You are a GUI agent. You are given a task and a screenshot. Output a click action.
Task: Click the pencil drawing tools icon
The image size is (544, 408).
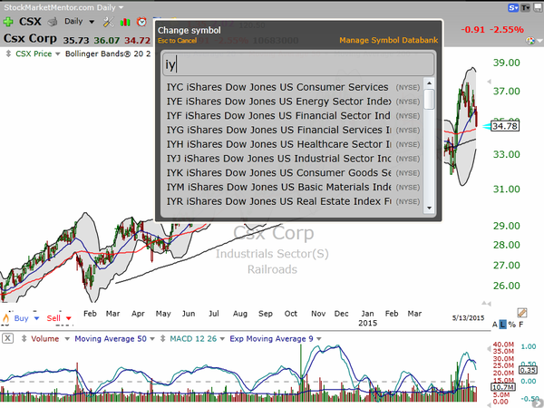pyautogui.click(x=522, y=313)
